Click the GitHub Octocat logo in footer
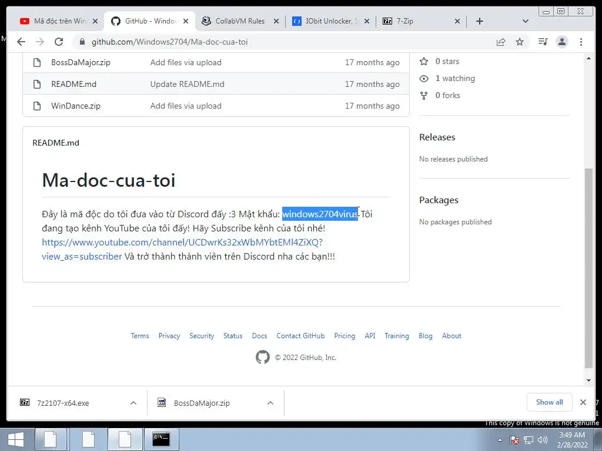602x451 pixels. click(x=263, y=357)
